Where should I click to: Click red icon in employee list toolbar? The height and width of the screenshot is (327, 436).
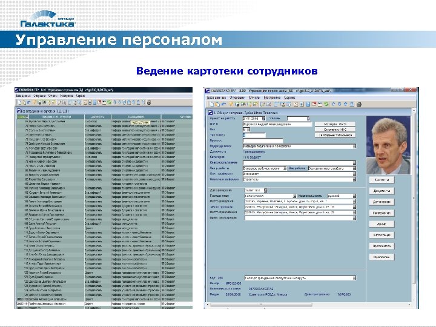click(99, 102)
